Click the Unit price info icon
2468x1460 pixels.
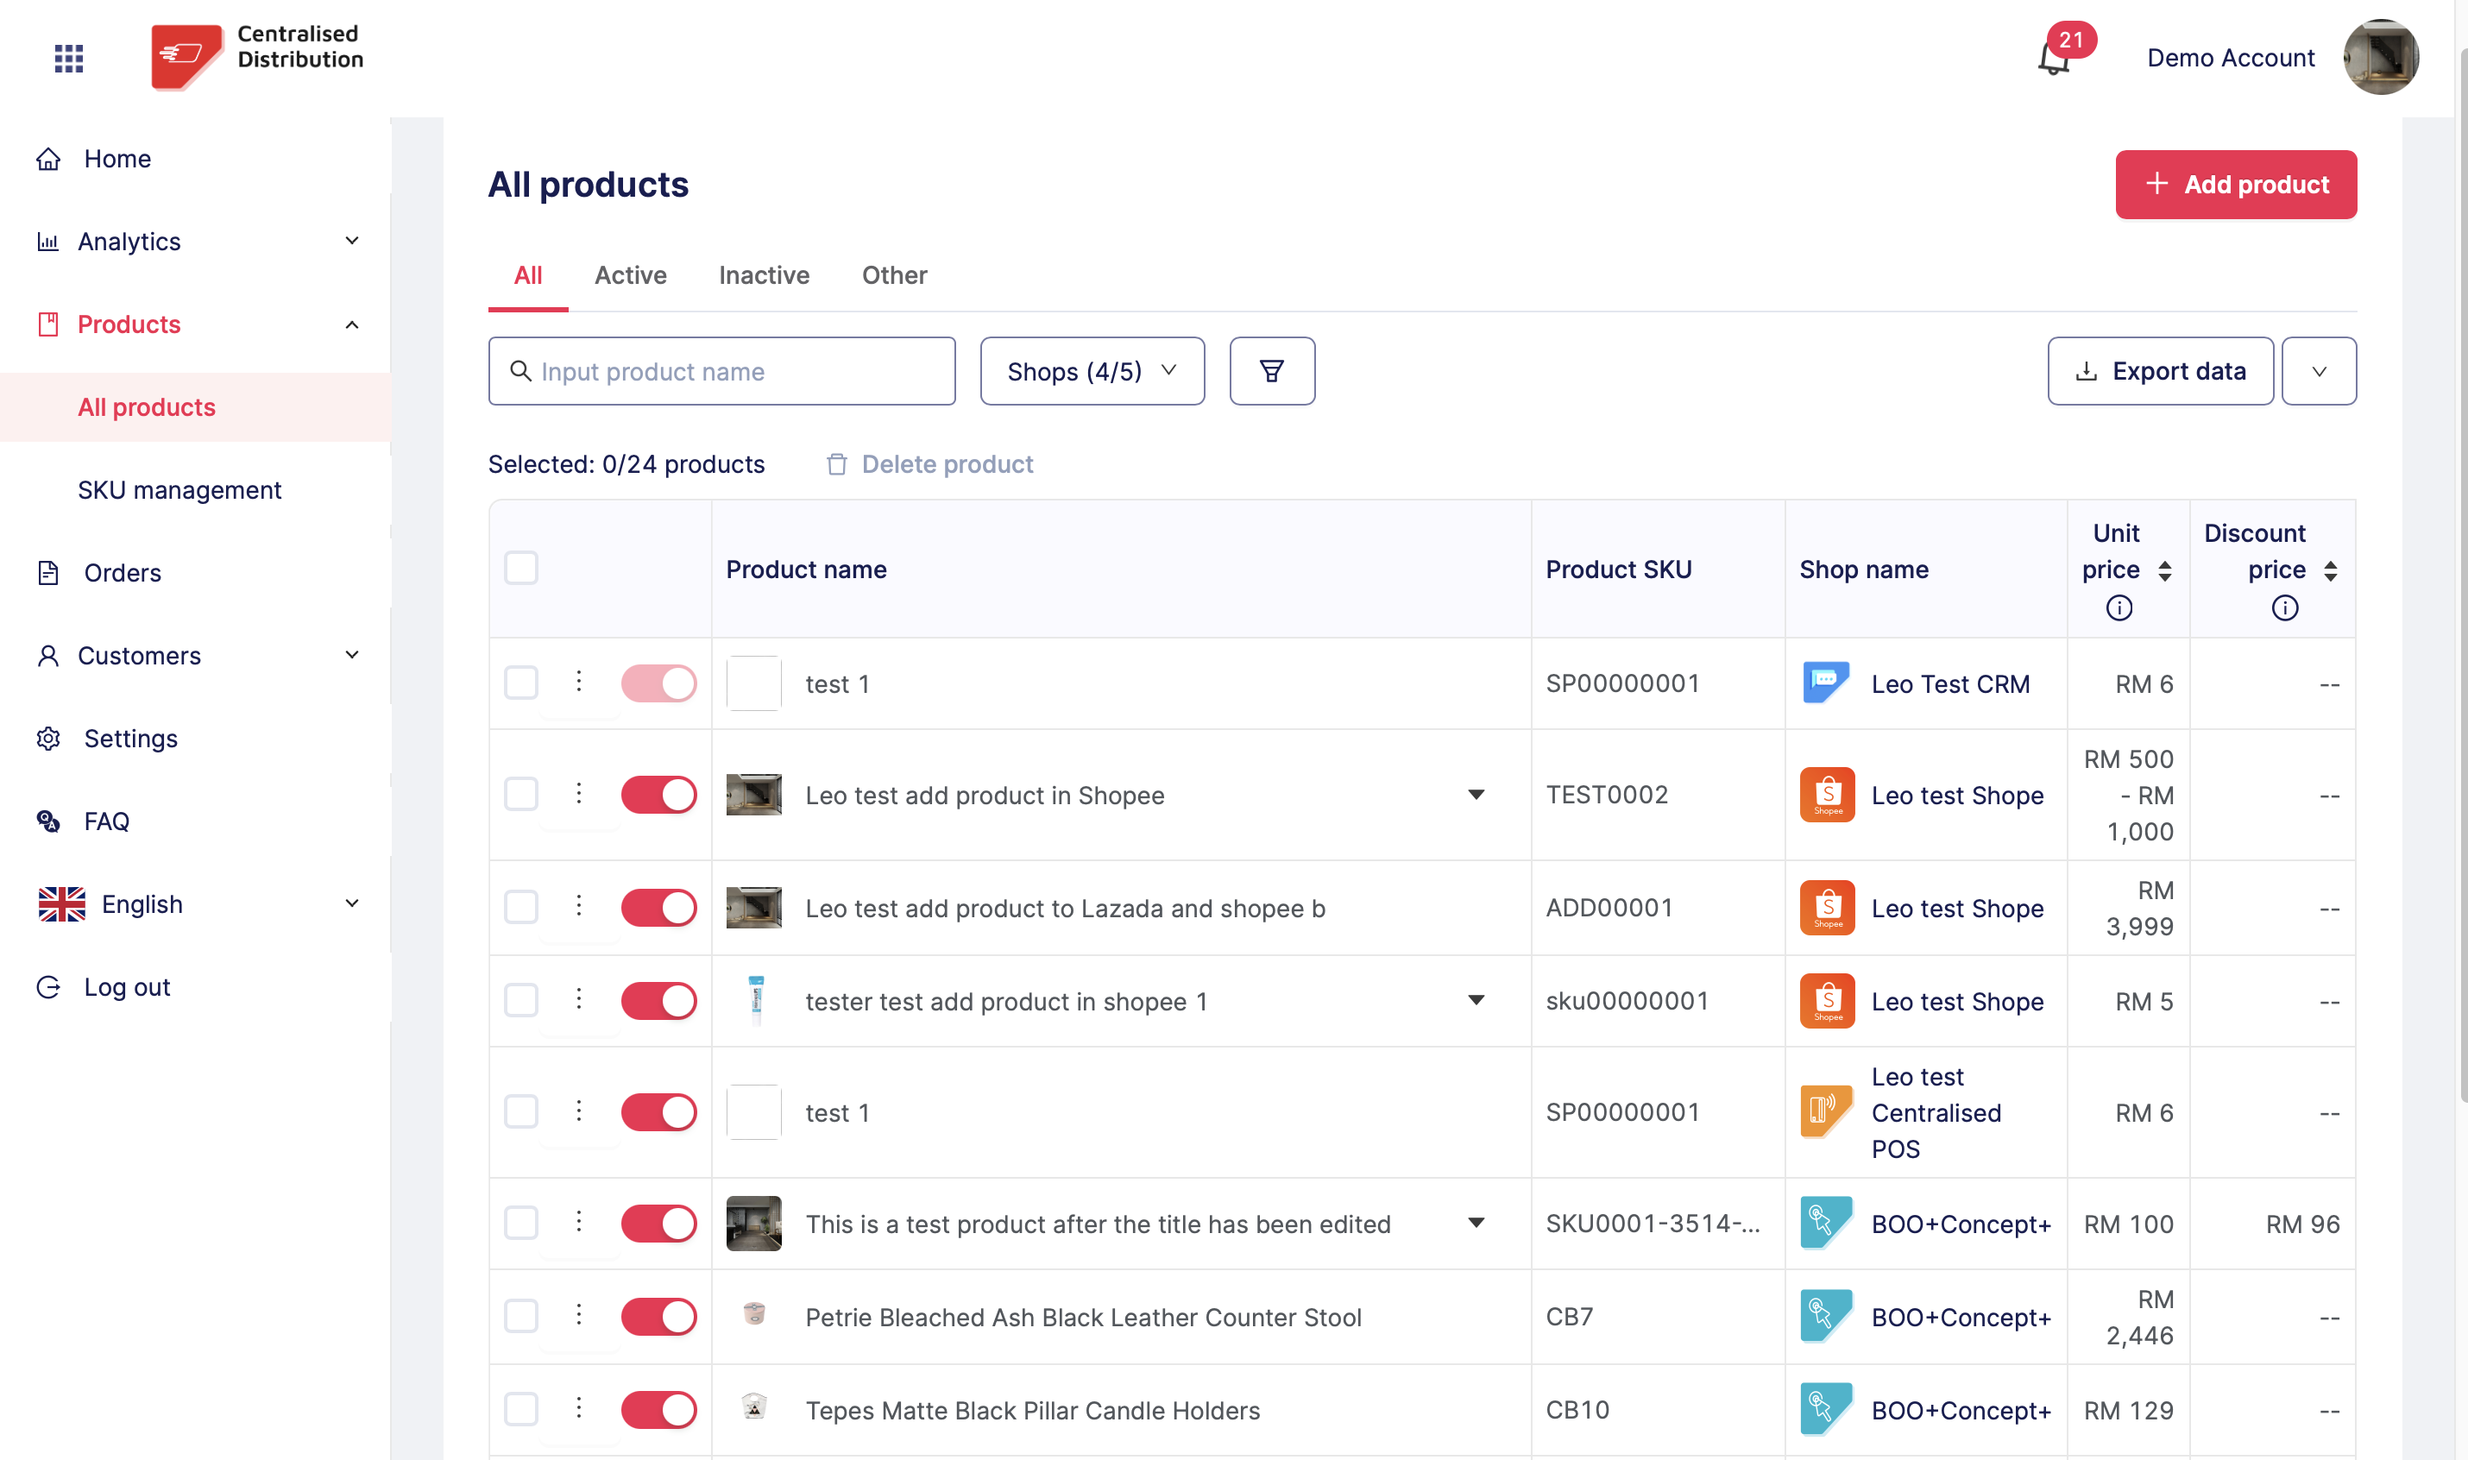coord(2119,608)
